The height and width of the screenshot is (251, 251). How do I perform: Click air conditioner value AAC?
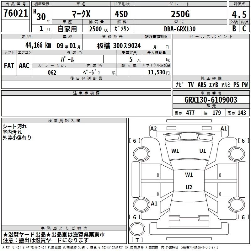pos(24,66)
